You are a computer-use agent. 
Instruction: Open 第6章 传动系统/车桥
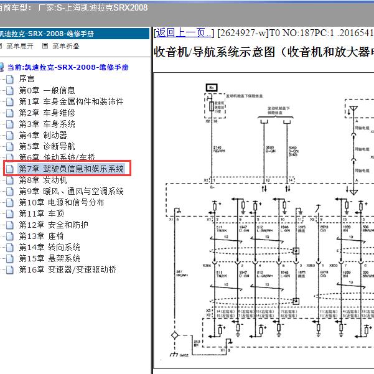(57, 157)
